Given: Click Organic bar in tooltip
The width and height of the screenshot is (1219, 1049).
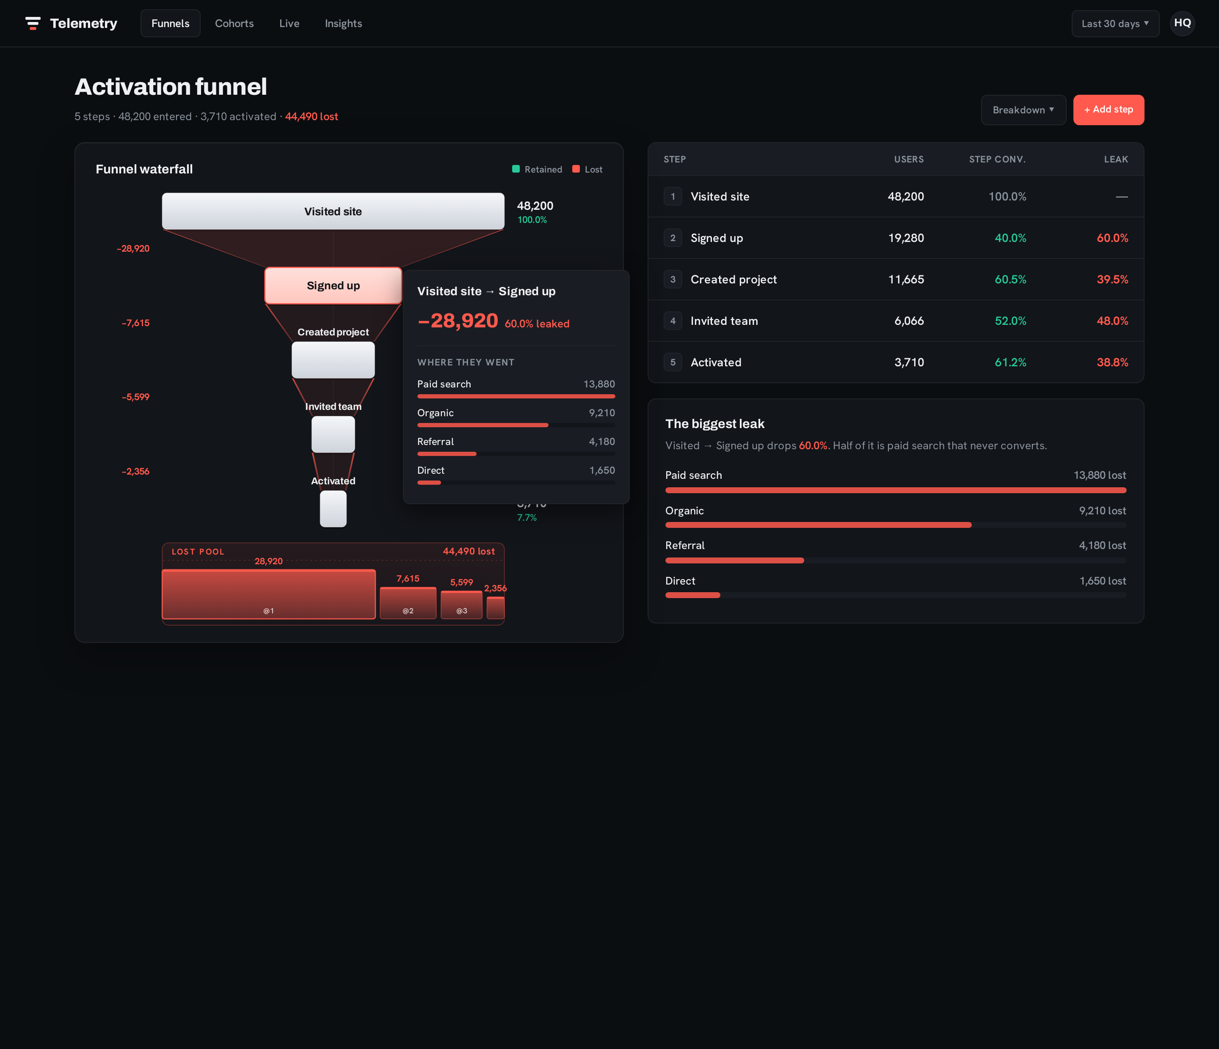Looking at the screenshot, I should [x=516, y=425].
